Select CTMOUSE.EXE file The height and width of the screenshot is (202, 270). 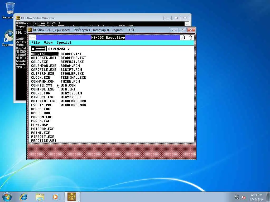pyautogui.click(x=43, y=97)
